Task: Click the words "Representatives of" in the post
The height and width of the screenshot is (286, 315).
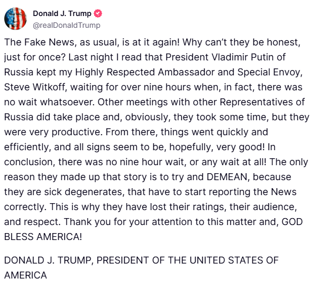Action: coord(262,102)
